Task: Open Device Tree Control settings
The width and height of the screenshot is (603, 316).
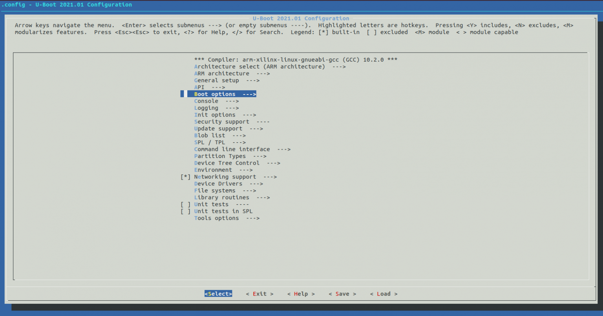Action: click(x=227, y=163)
